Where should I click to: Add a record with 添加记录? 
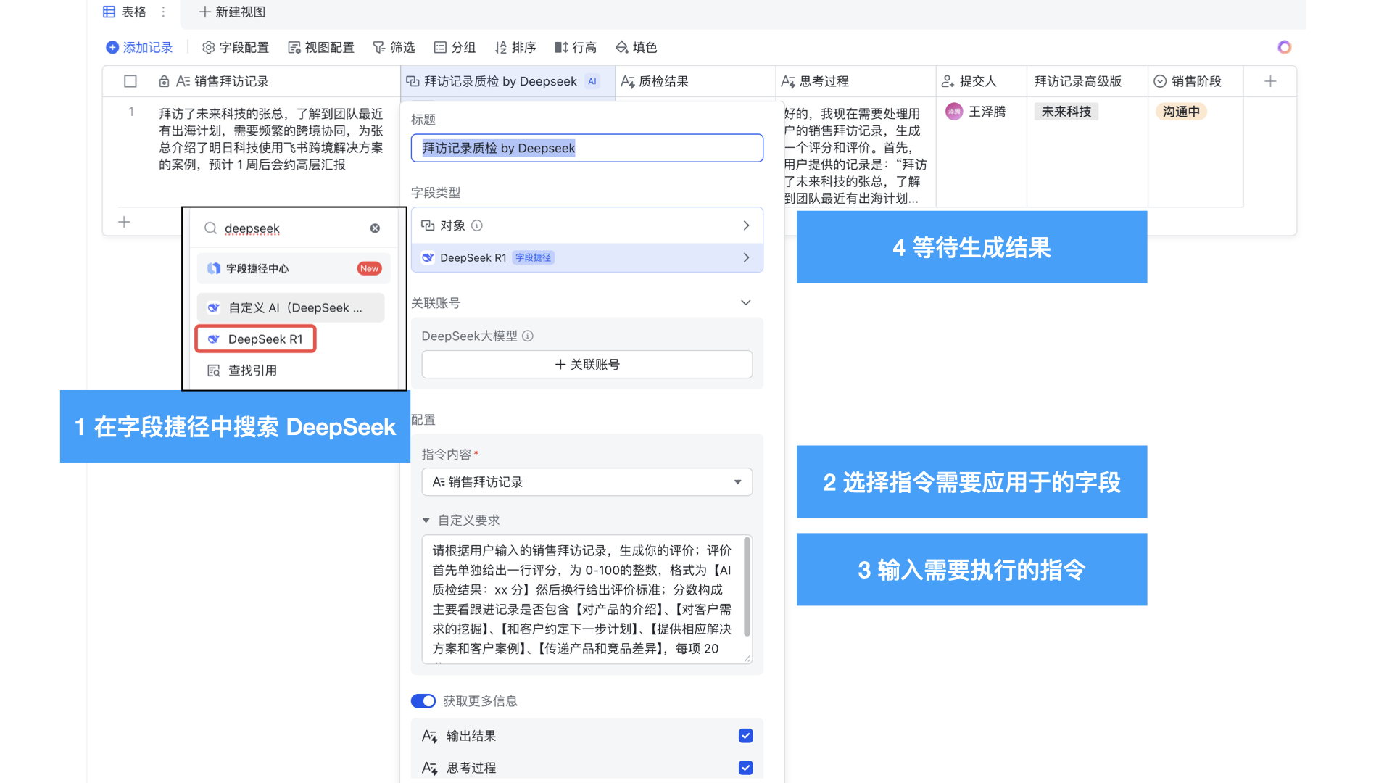click(x=139, y=47)
